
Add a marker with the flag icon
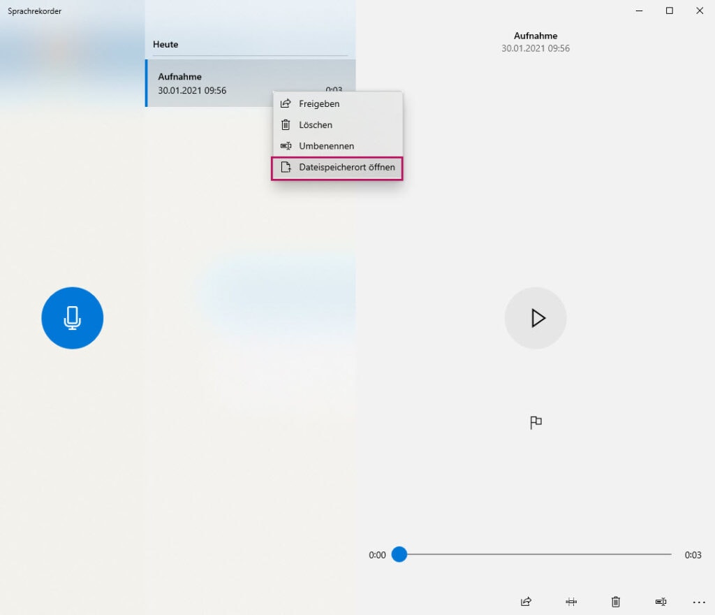536,422
